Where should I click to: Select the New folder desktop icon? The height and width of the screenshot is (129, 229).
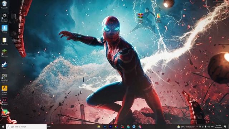(x=4, y=41)
